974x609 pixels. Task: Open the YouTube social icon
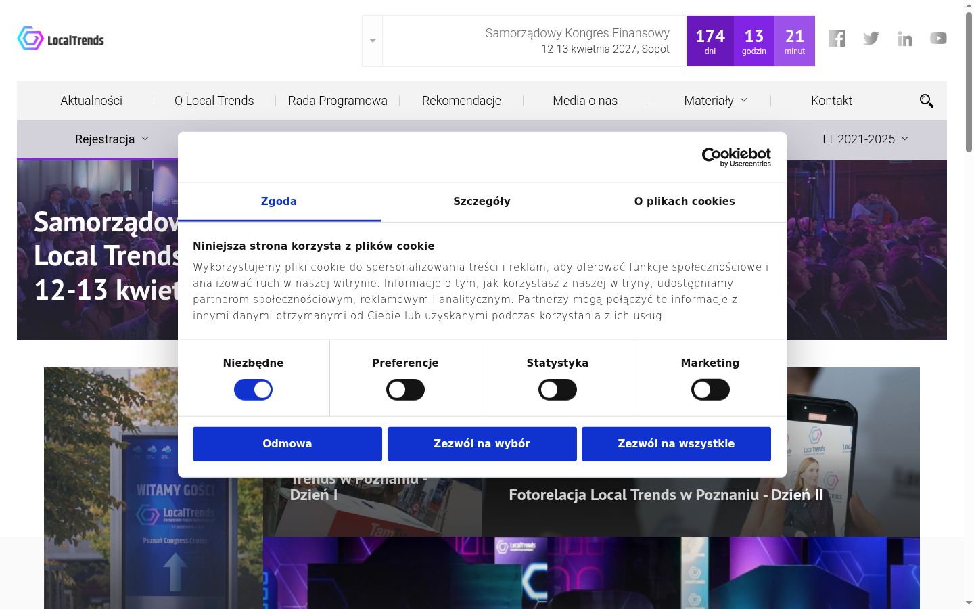(938, 39)
